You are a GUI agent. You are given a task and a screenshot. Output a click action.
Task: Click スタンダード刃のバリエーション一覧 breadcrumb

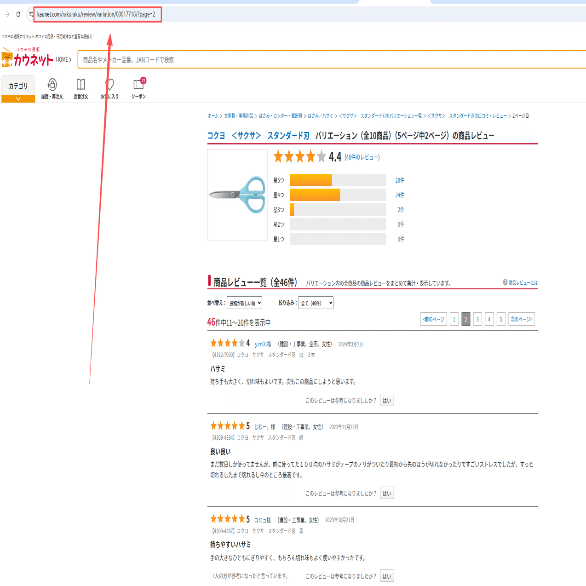(380, 116)
